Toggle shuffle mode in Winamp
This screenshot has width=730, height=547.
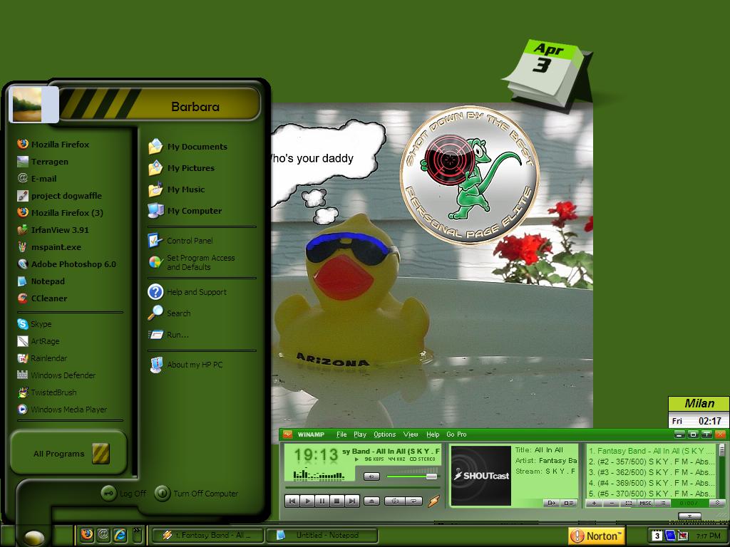tap(395, 501)
